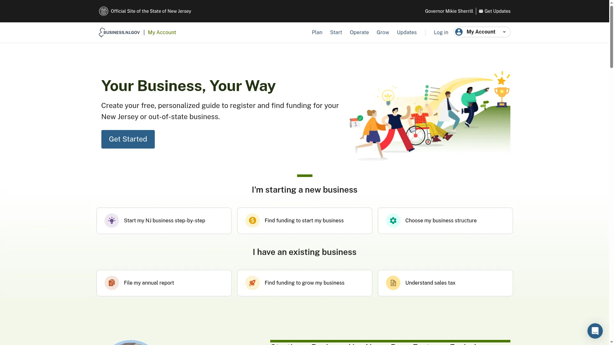Click the user avatar icon in My Account
Screen dimensions: 614x345
click(x=459, y=32)
